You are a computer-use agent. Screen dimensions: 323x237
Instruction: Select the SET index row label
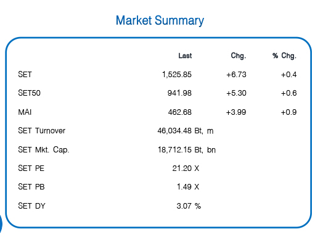(x=25, y=75)
